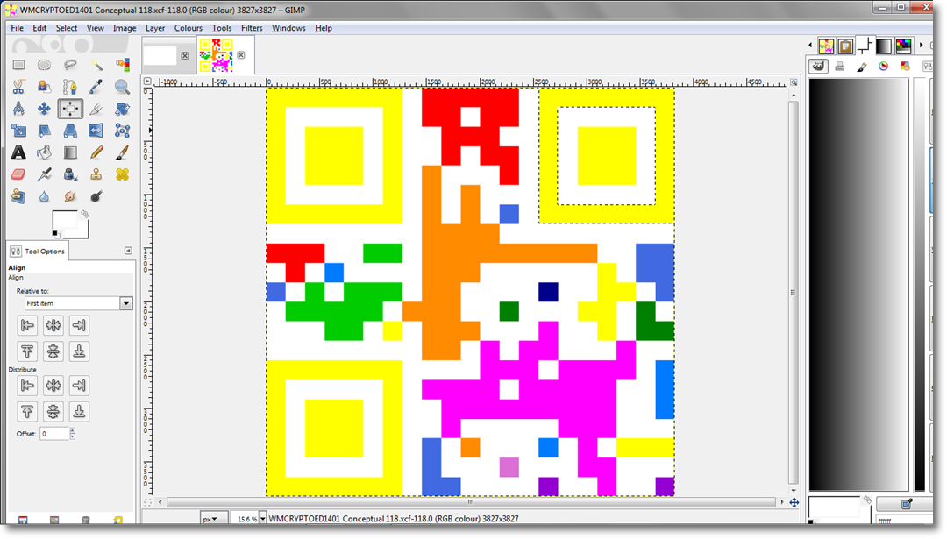Select the Scale tool
947x539 pixels.
click(x=18, y=131)
